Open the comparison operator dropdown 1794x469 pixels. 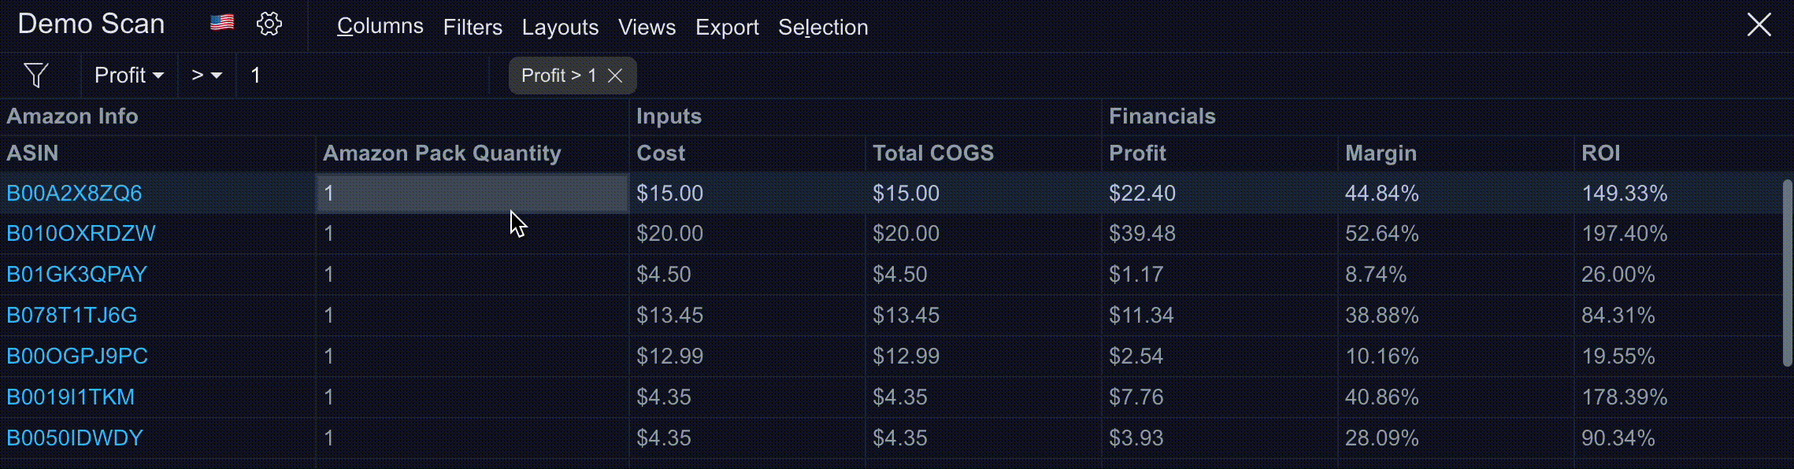pos(206,76)
